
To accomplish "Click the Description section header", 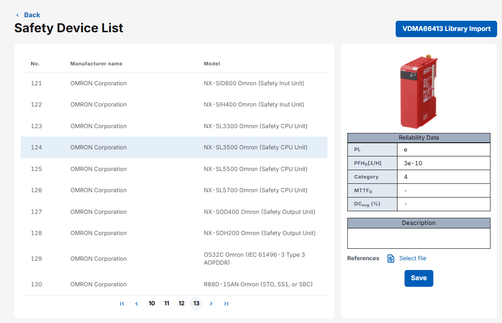I will click(419, 223).
